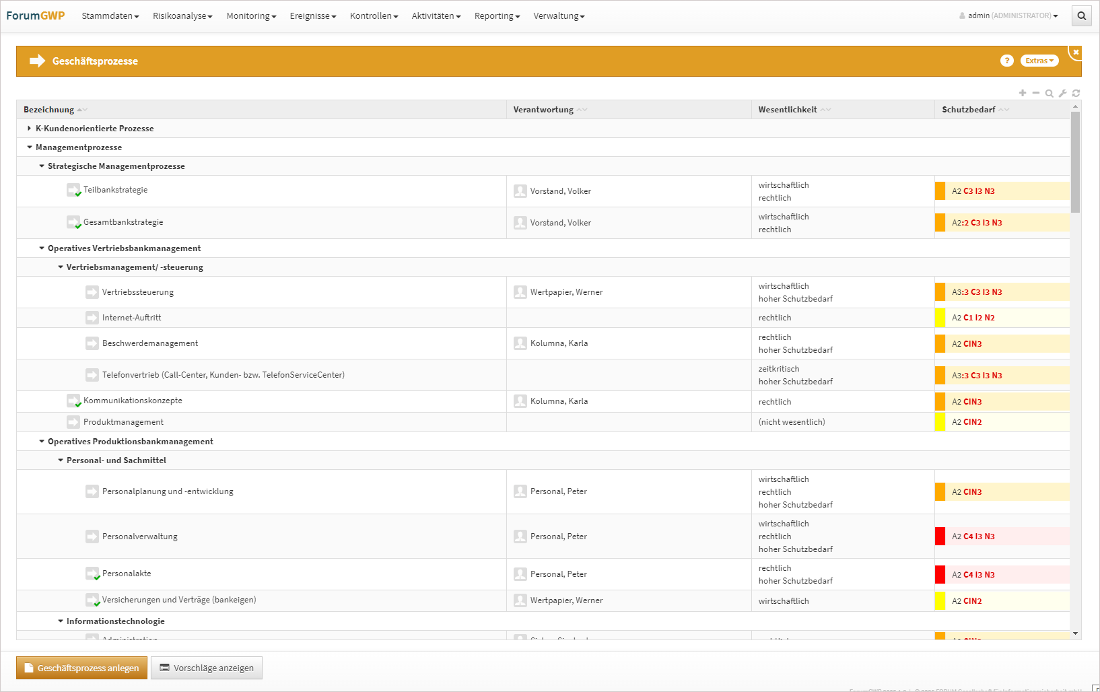Refresh the table with the reload icon
This screenshot has width=1100, height=692.
[x=1076, y=94]
